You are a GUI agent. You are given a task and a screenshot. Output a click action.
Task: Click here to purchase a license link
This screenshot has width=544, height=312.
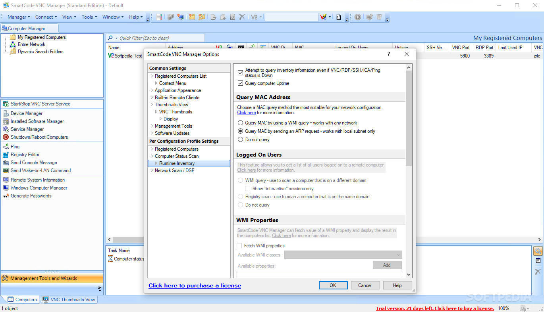(x=195, y=285)
